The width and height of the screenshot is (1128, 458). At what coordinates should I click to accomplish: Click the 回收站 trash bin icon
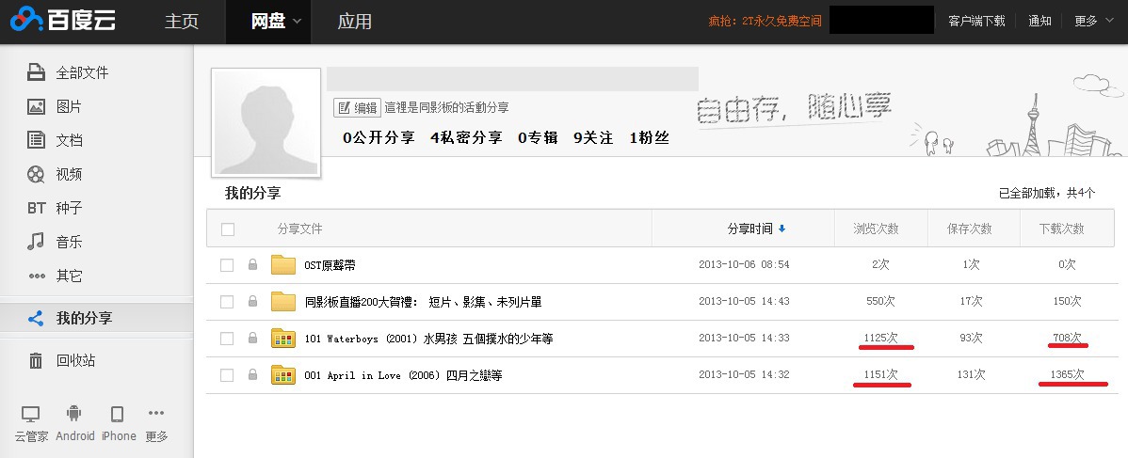[36, 360]
